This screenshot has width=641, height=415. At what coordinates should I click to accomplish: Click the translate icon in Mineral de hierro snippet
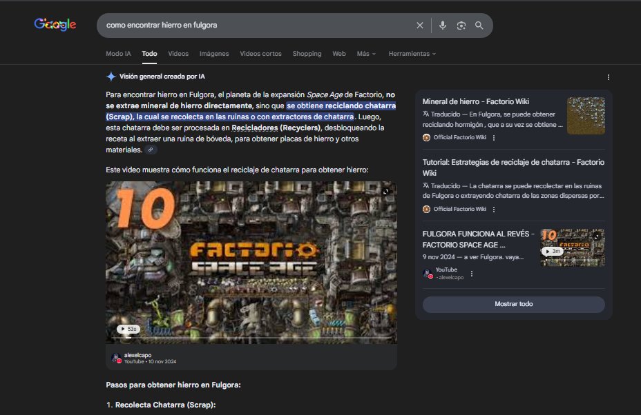(x=425, y=114)
